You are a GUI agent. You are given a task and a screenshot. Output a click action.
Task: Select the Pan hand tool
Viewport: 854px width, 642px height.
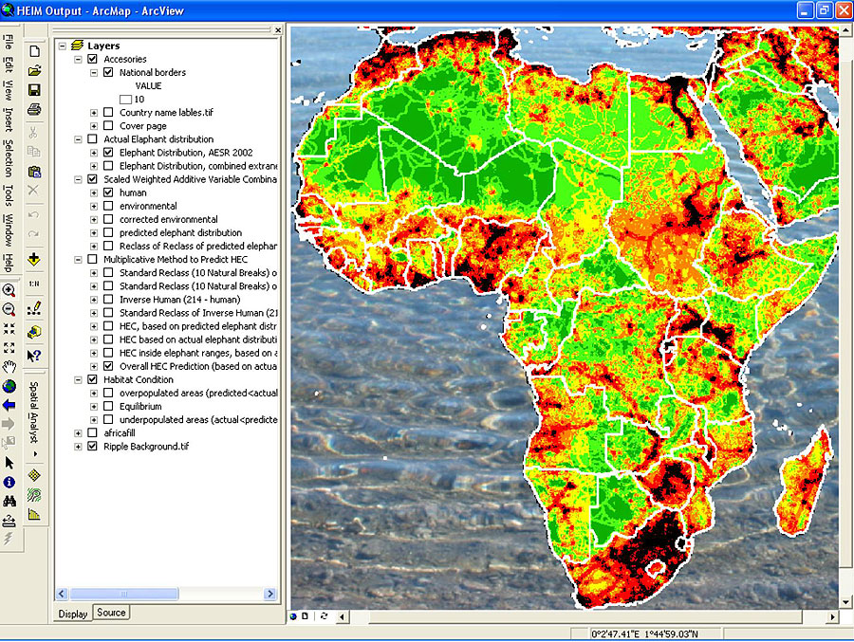(9, 367)
